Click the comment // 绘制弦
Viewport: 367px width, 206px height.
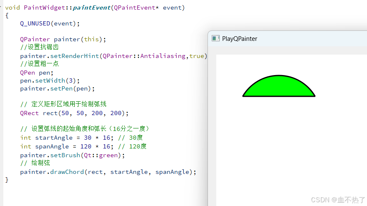click(35, 163)
